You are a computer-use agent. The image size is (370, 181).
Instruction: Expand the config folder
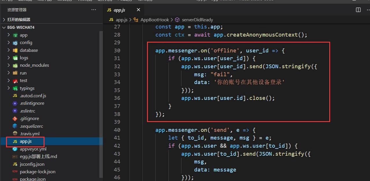pyautogui.click(x=9, y=42)
